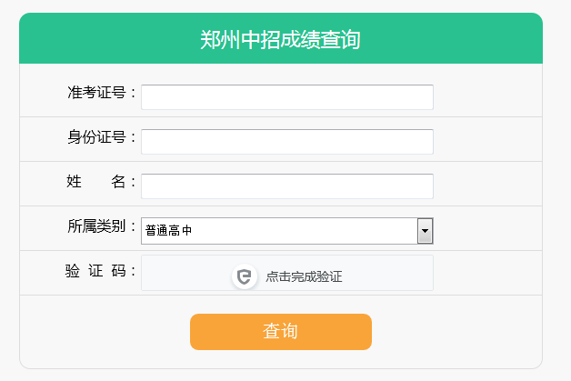Click the 准考证号 input field
The width and height of the screenshot is (571, 381).
coord(286,97)
